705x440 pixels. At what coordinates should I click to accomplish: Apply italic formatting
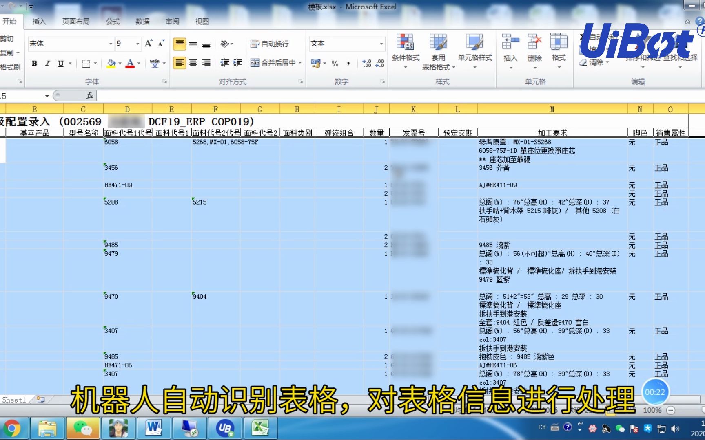47,64
